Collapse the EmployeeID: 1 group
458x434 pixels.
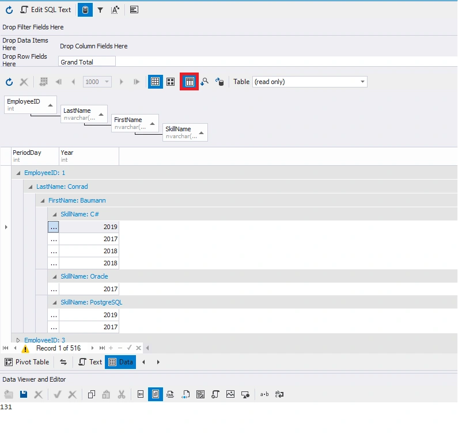[18, 173]
